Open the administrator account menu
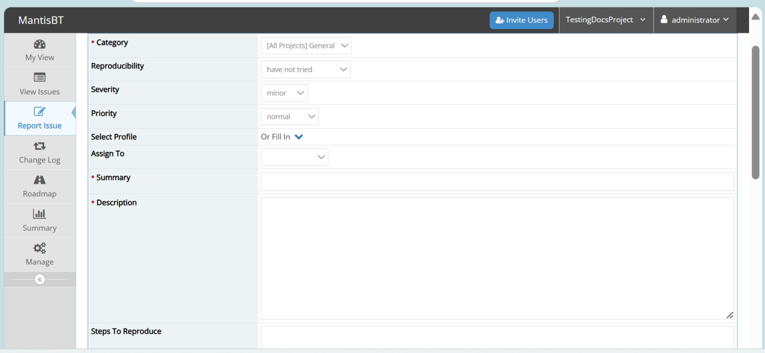 coord(695,19)
